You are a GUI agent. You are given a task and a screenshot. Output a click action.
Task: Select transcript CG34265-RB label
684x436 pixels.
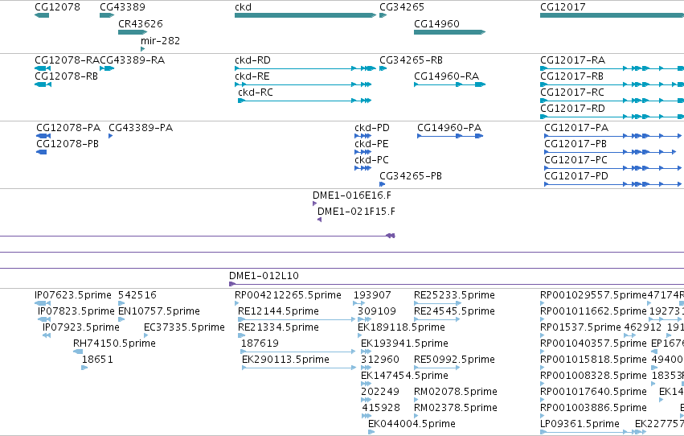(x=411, y=60)
